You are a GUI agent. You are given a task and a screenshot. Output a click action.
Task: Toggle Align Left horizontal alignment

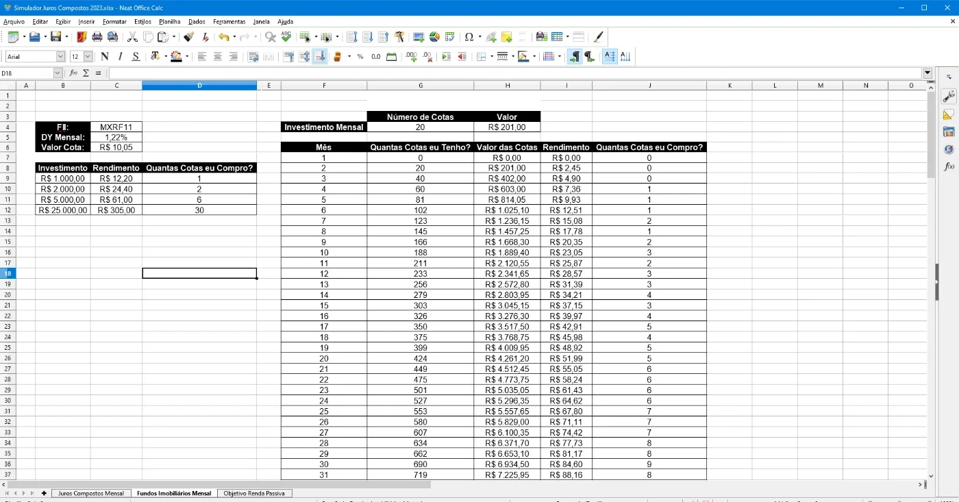pyautogui.click(x=202, y=57)
